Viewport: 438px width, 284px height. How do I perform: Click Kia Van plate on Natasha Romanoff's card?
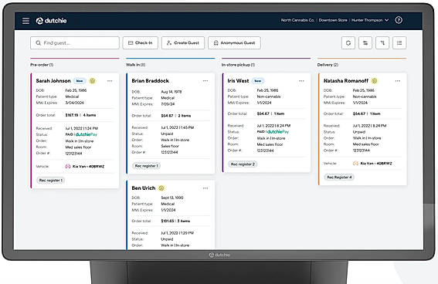pos(376,164)
